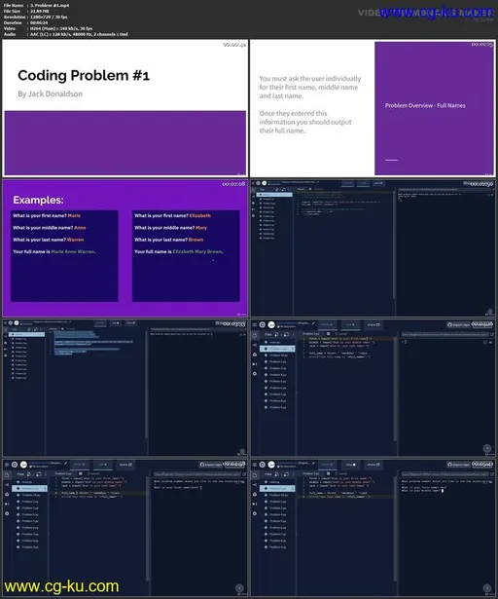The image size is (498, 599).
Task: Open the Examples slide thumbnail
Action: (x=124, y=248)
